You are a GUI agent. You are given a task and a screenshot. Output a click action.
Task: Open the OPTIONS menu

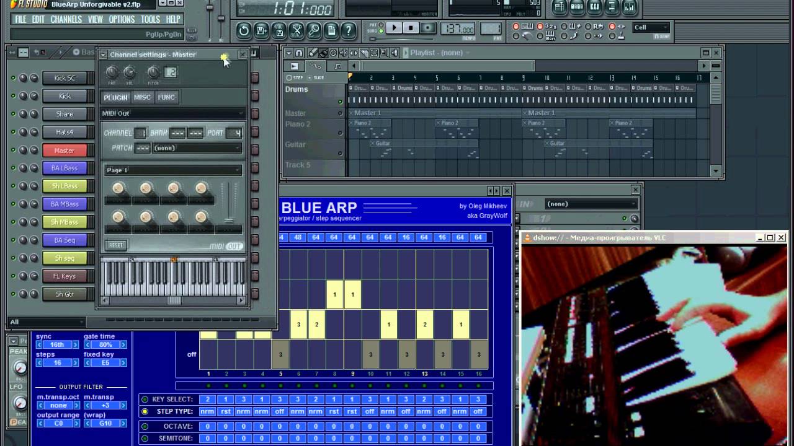(122, 19)
